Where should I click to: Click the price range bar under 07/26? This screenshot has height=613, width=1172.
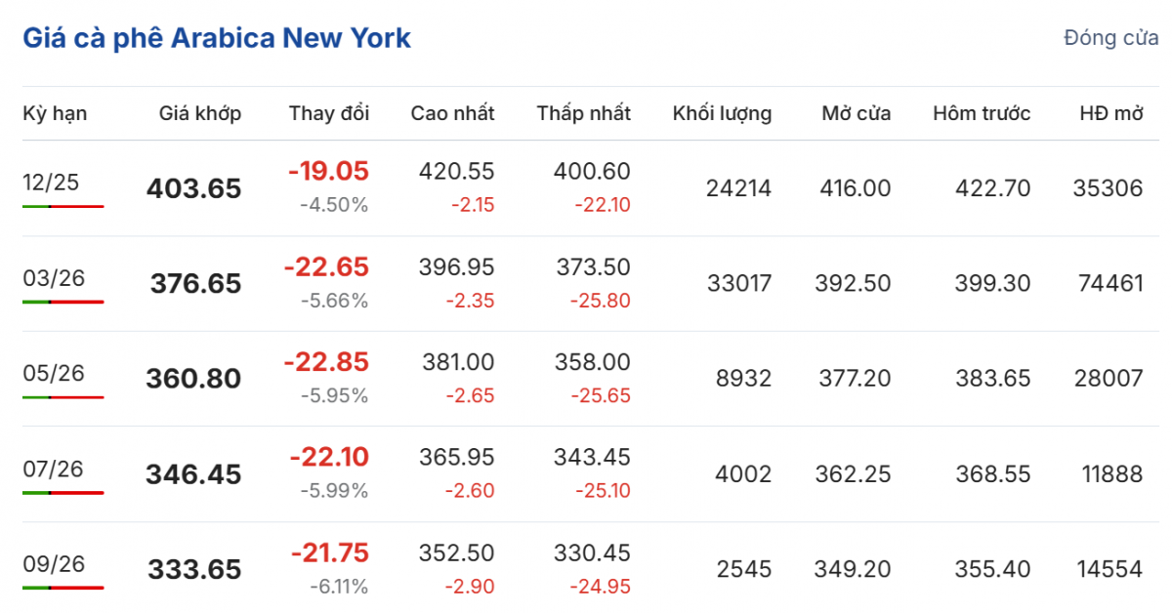coord(63,492)
